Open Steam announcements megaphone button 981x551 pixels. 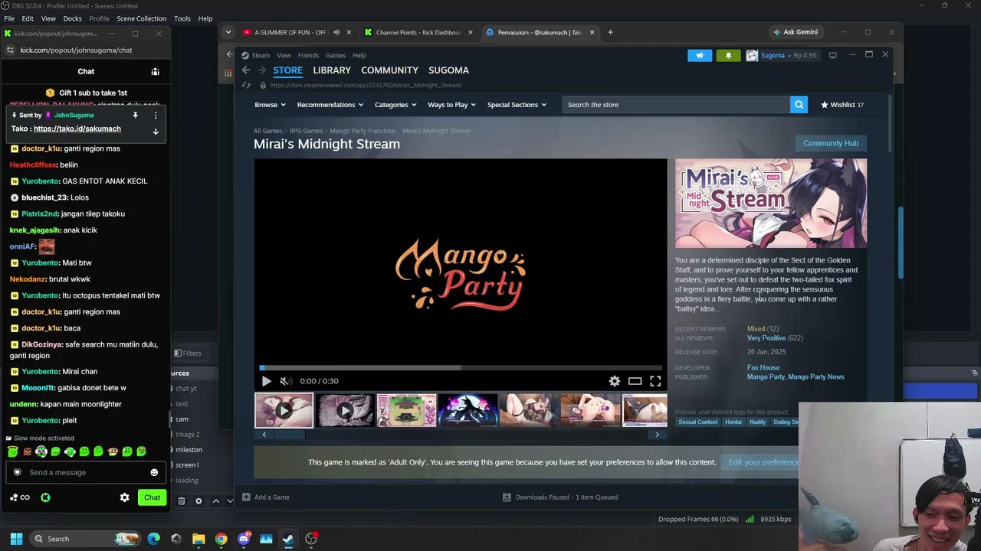point(700,55)
